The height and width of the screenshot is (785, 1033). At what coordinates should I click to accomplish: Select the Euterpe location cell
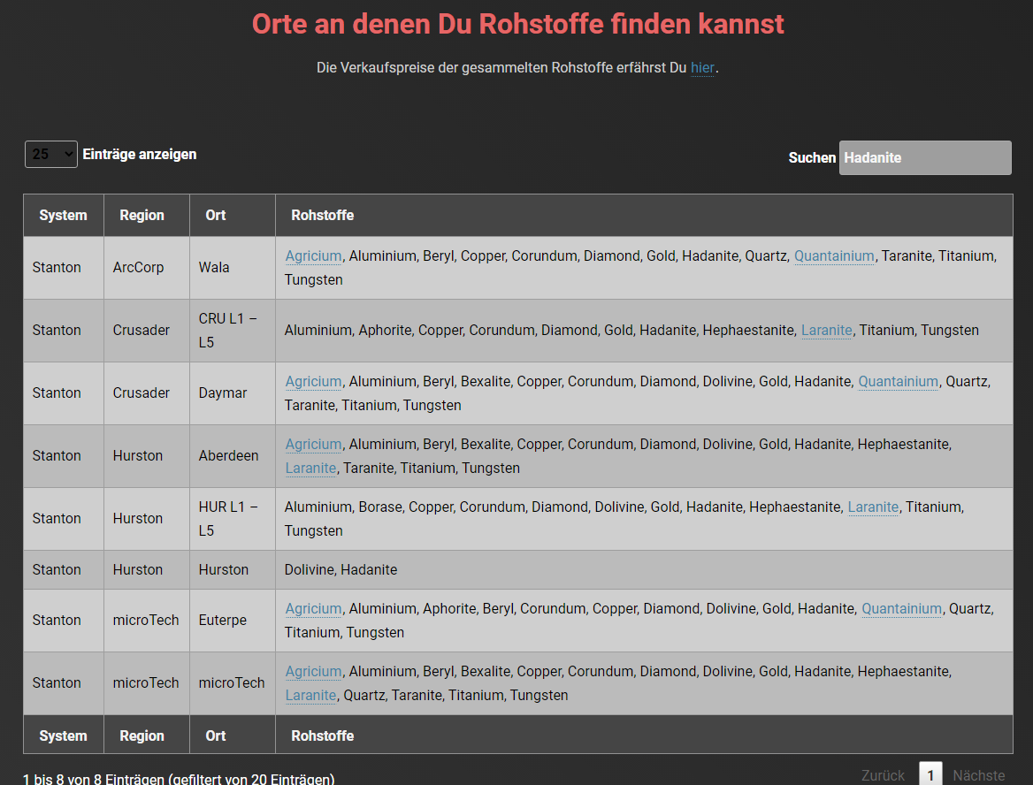click(x=232, y=621)
